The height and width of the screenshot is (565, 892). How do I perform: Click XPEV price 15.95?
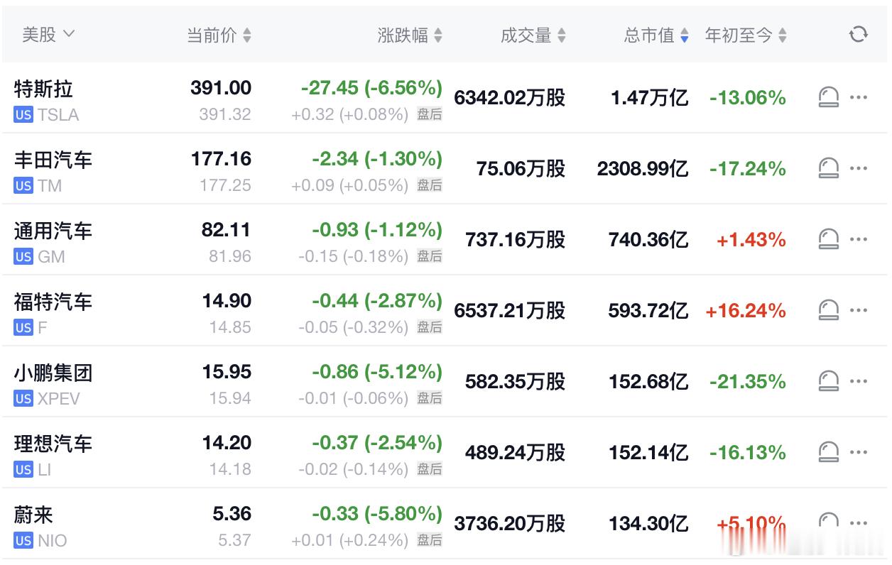227,372
